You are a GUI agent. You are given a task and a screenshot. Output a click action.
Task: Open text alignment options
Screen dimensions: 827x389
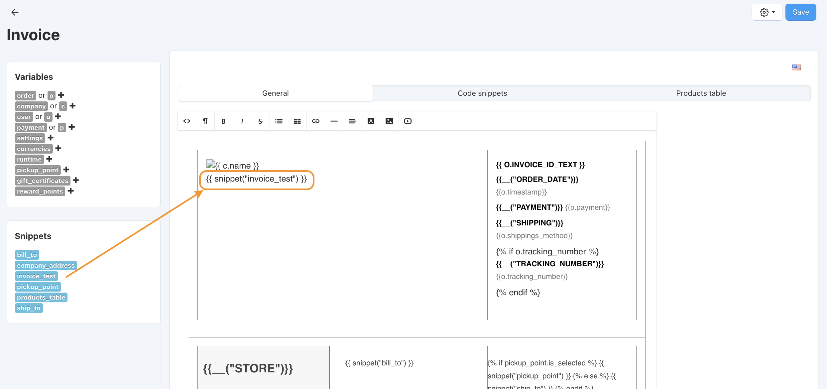[x=352, y=121]
